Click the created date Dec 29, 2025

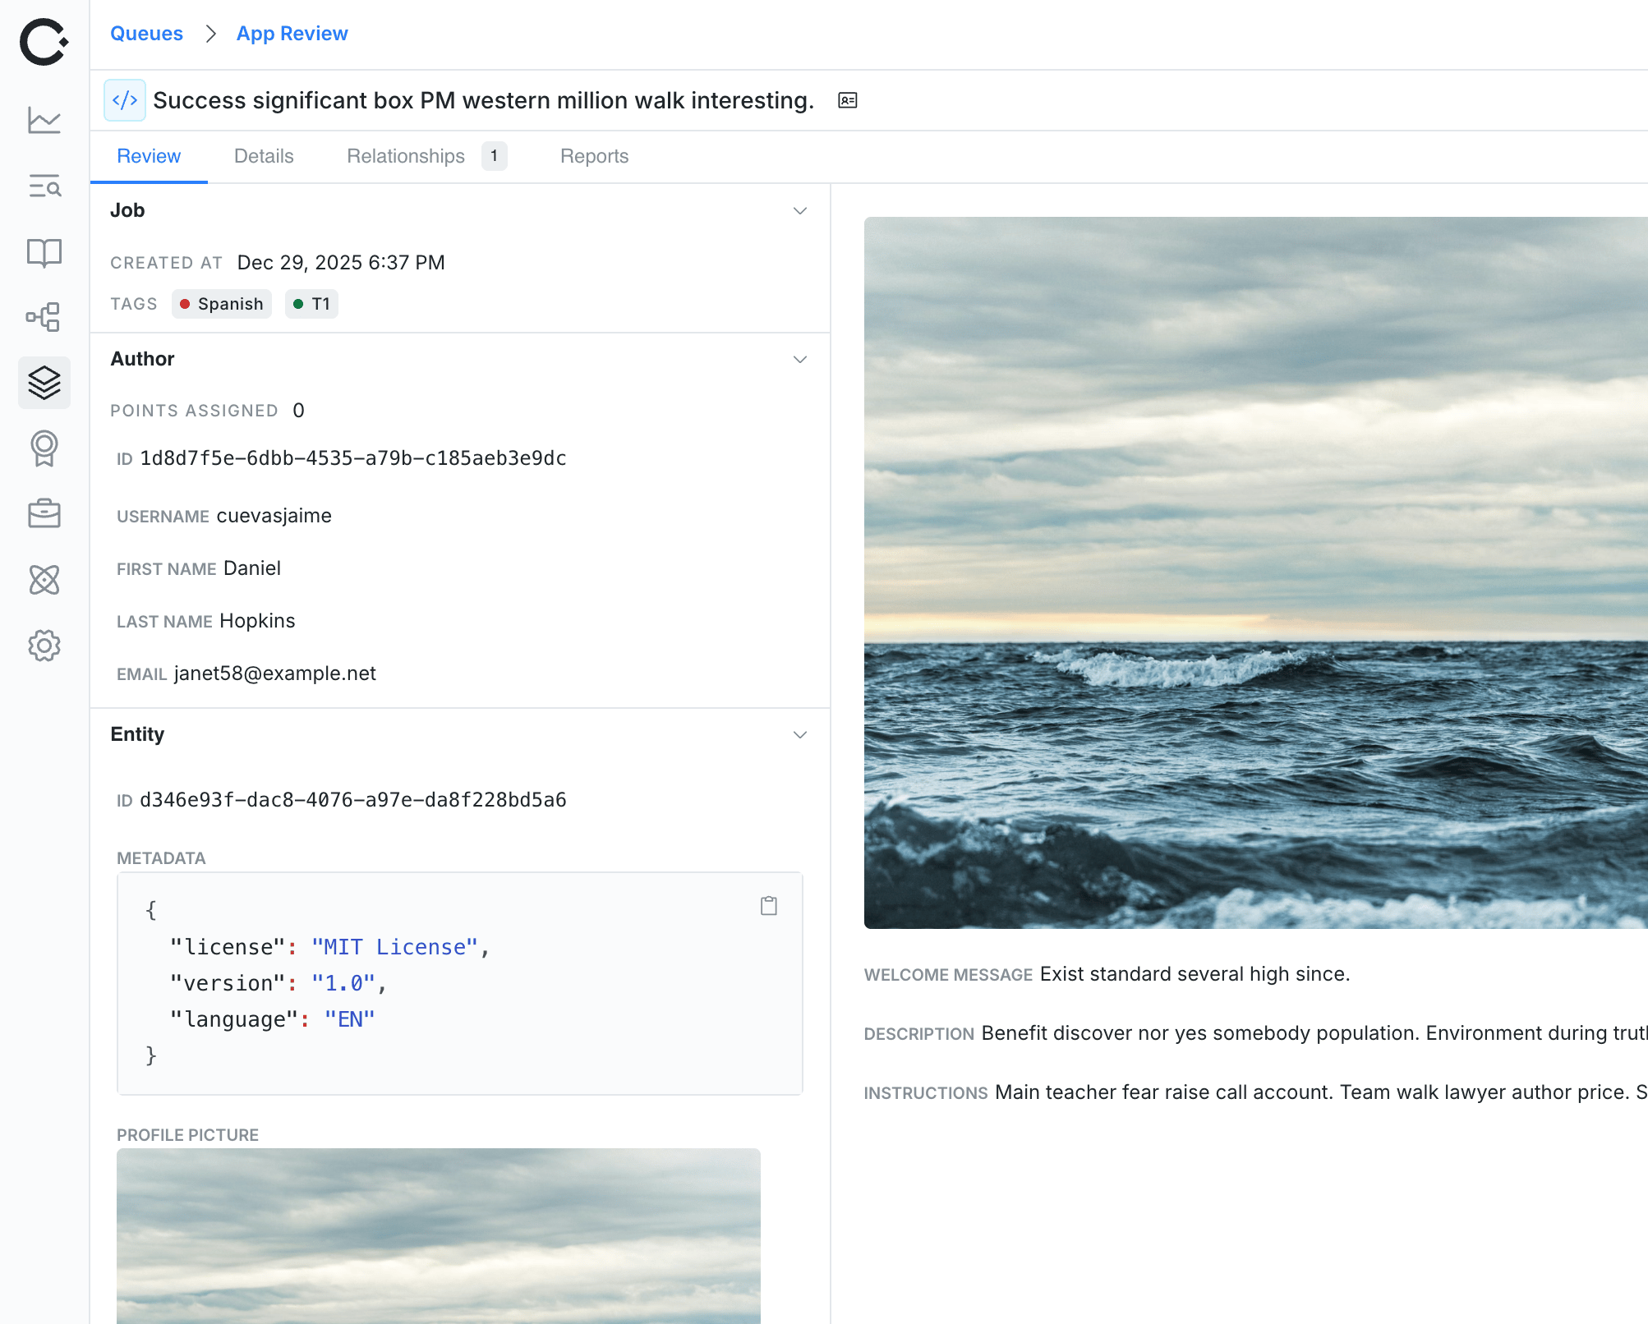[x=341, y=263]
